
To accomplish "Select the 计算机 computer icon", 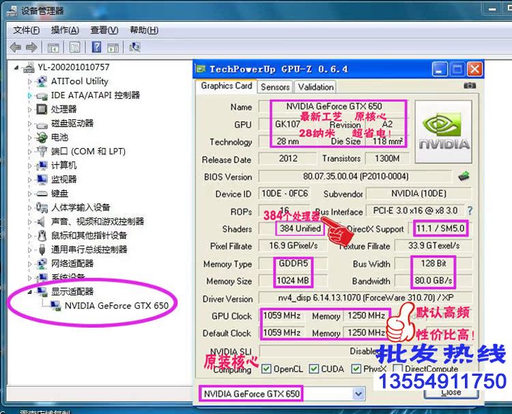I will pyautogui.click(x=42, y=166).
